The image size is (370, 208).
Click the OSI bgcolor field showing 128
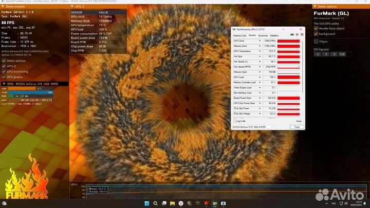pyautogui.click(x=342, y=54)
